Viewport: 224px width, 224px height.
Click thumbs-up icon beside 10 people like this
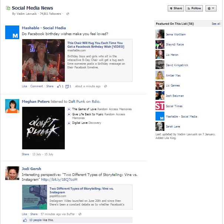(x=25, y=220)
